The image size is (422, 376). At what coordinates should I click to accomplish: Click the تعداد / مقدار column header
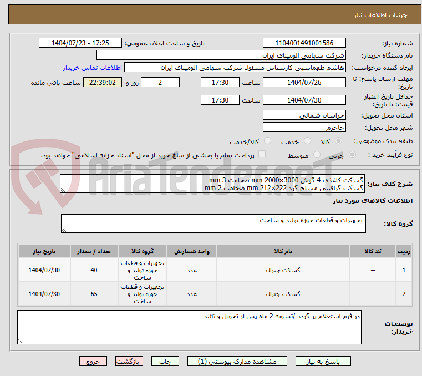tap(94, 251)
